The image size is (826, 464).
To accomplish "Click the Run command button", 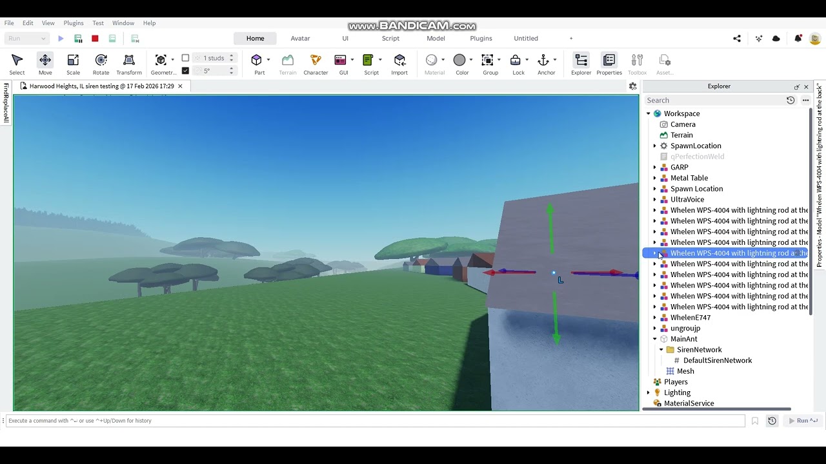I will click(x=803, y=421).
